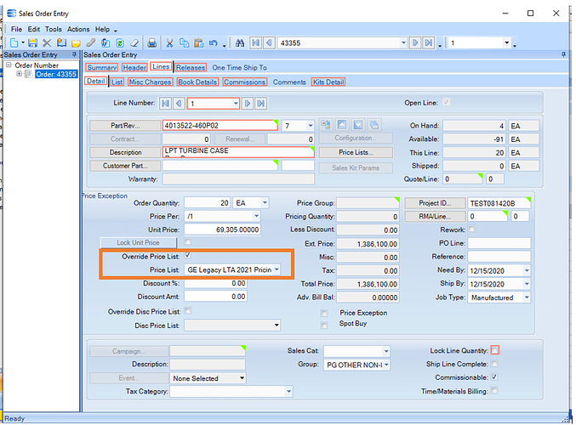Image resolution: width=576 pixels, height=425 pixels.
Task: Clear the form using the eraser icon
Action: pyautogui.click(x=134, y=43)
